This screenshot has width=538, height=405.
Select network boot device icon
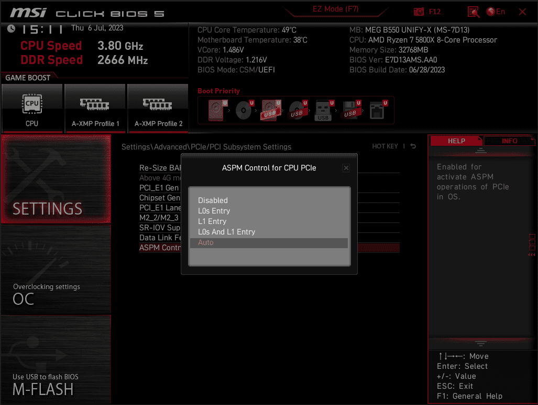378,110
